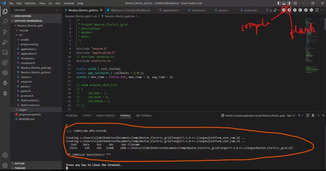
Task: Split the terminal panel
Action: [308, 115]
